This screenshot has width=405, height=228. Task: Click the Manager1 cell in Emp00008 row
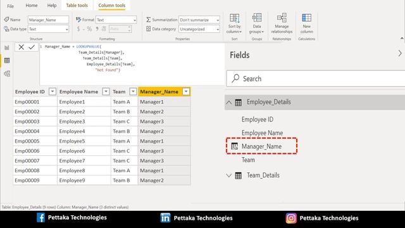click(x=165, y=170)
